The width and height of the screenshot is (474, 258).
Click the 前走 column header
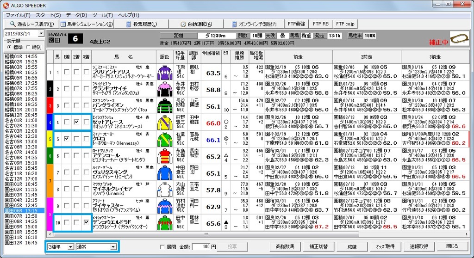[298, 56]
